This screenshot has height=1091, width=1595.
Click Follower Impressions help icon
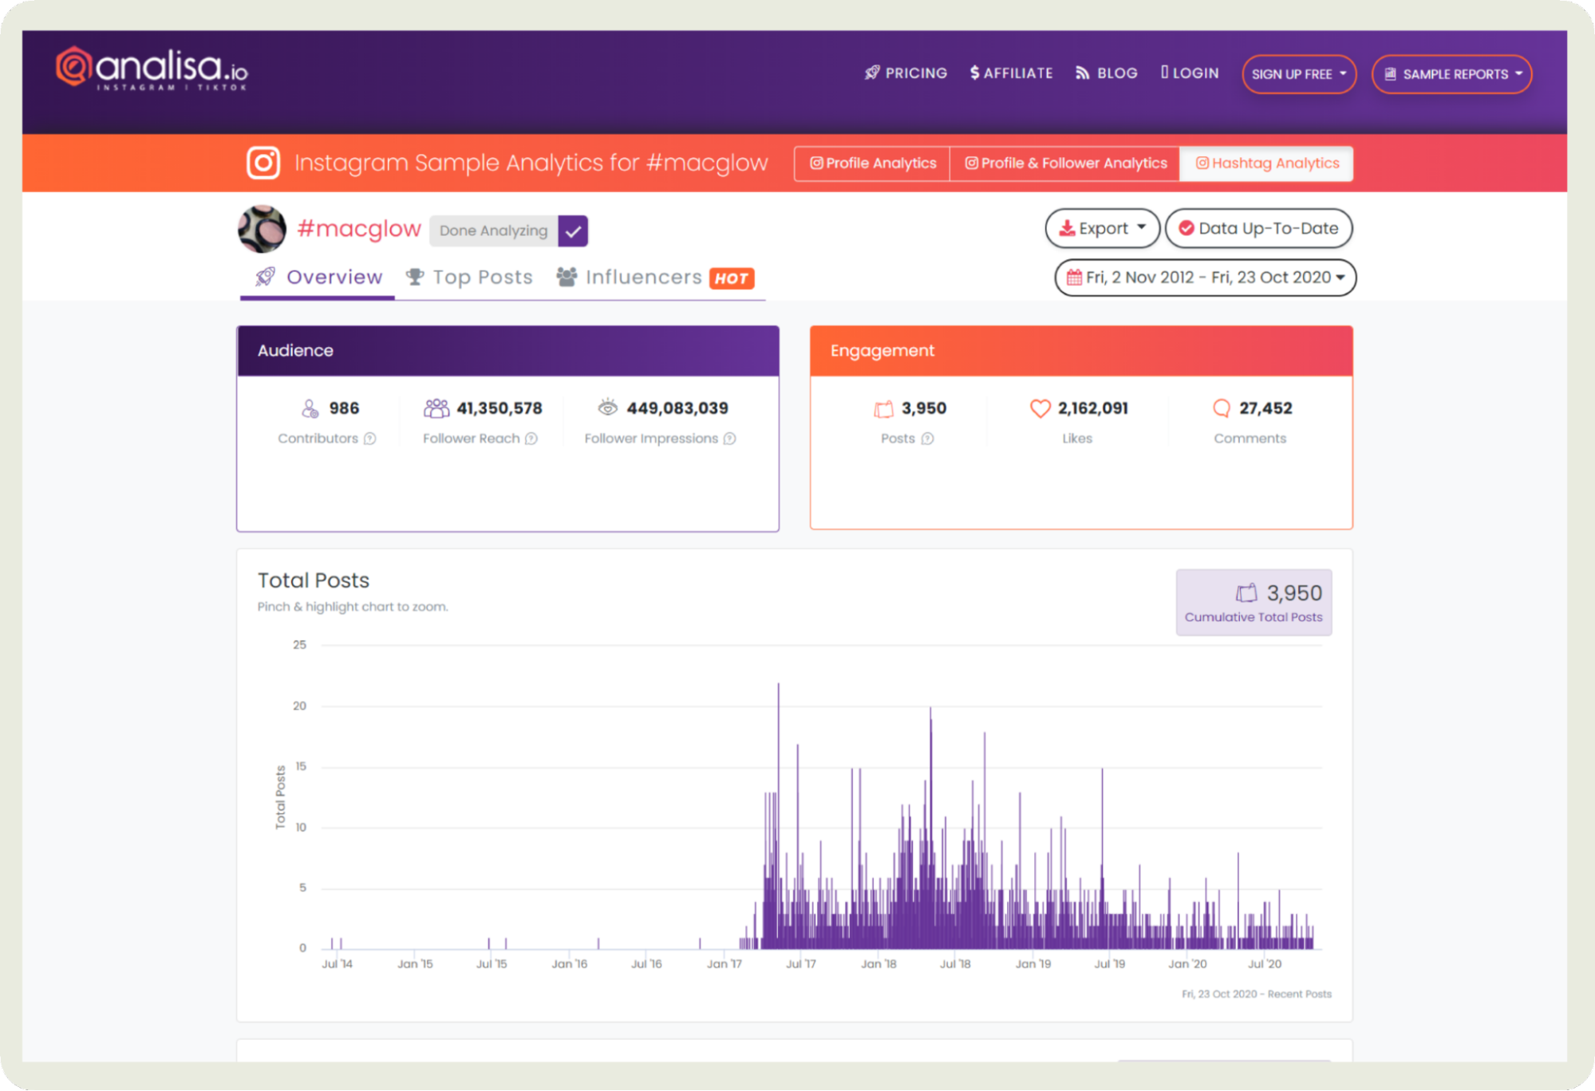[729, 439]
